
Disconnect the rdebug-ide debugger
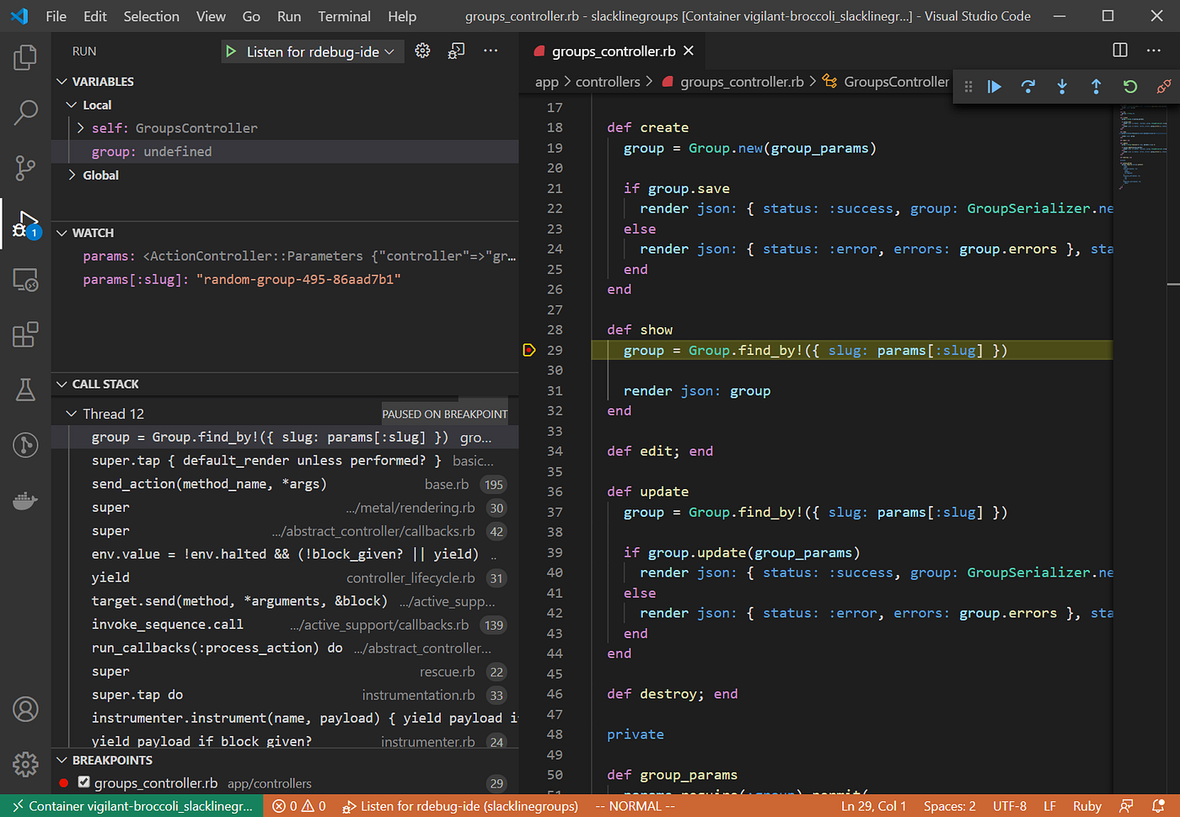pyautogui.click(x=1164, y=86)
